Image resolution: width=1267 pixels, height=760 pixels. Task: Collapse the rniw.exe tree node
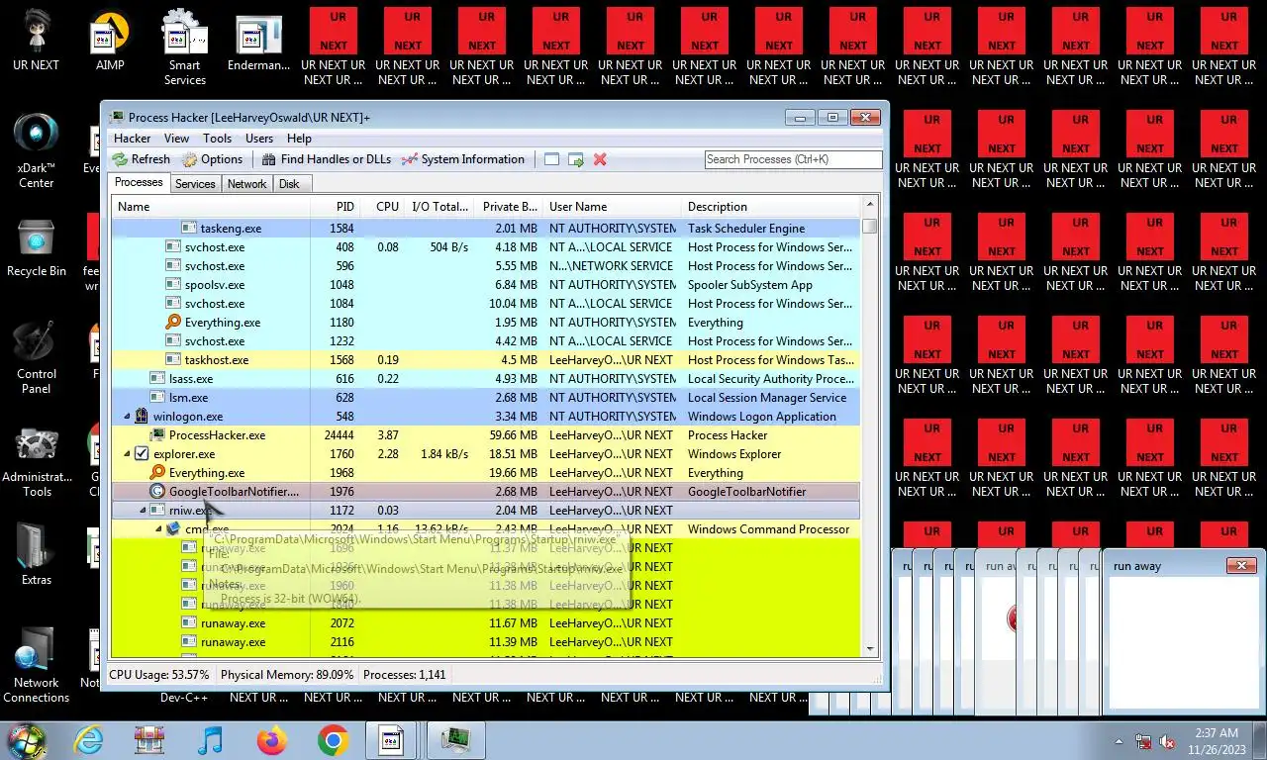pos(143,511)
